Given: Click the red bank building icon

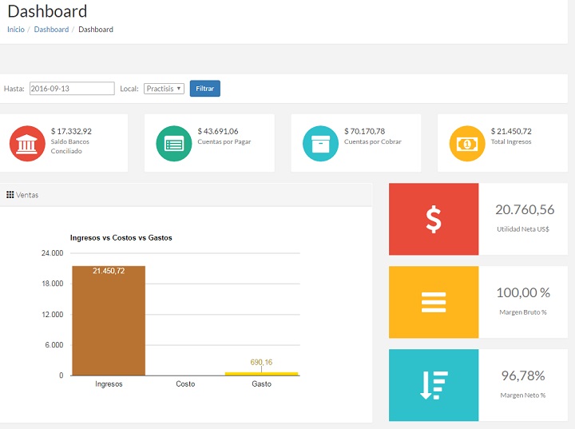Looking at the screenshot, I should pos(27,144).
